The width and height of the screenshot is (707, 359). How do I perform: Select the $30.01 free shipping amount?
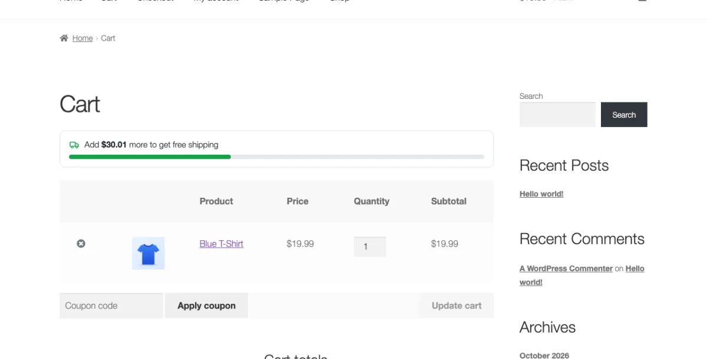(x=114, y=145)
